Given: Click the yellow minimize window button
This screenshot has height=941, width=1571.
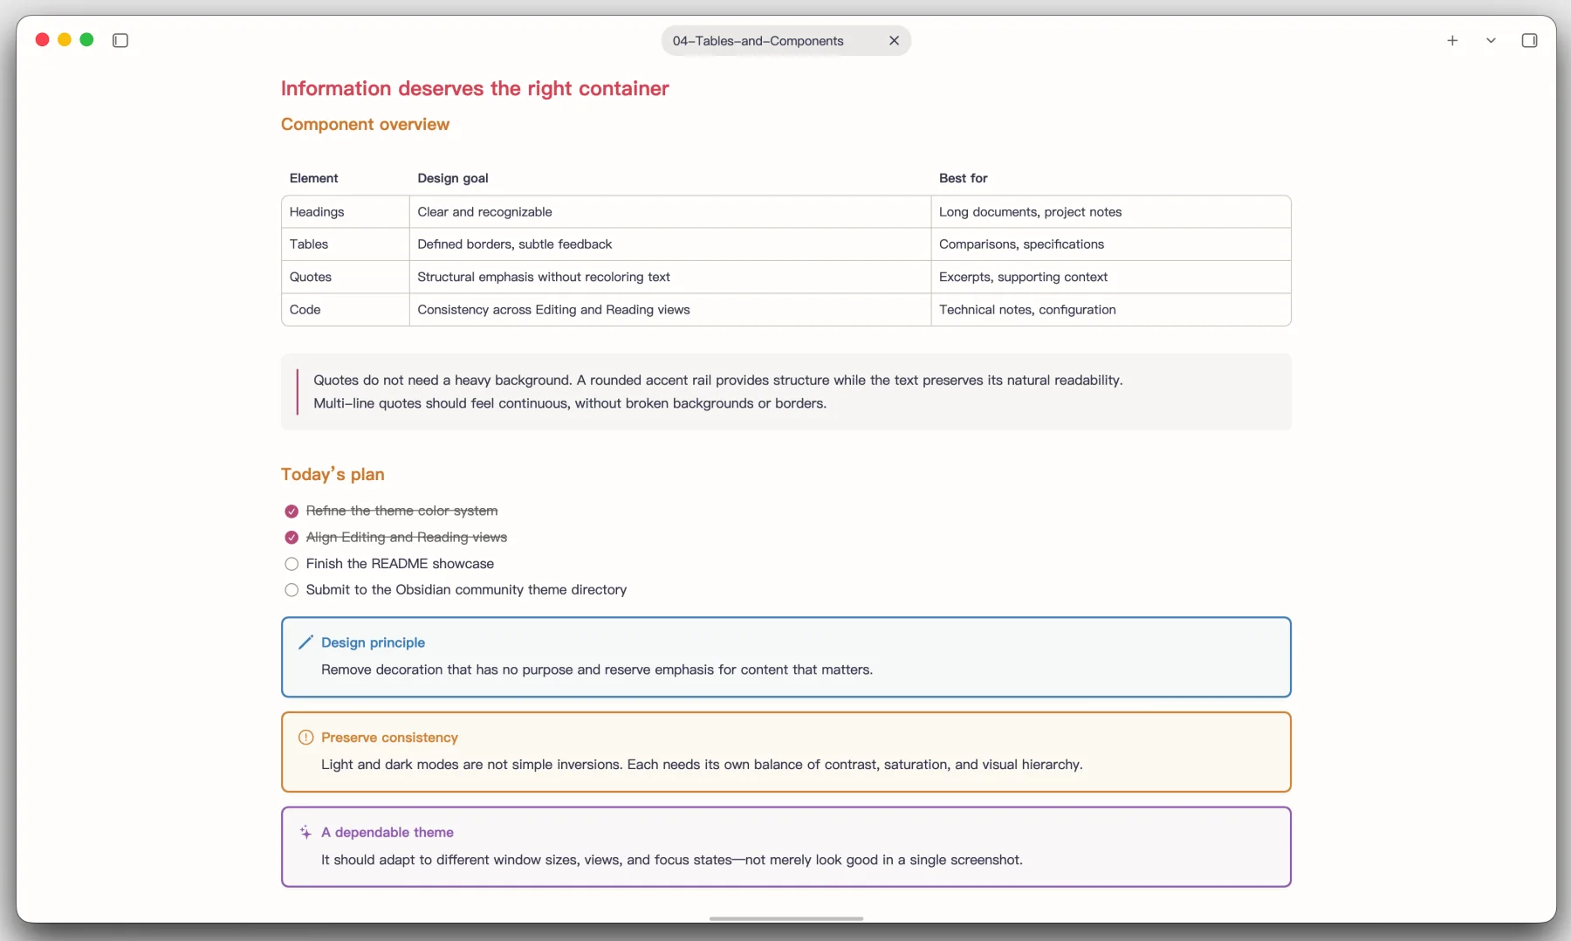Looking at the screenshot, I should 65,40.
